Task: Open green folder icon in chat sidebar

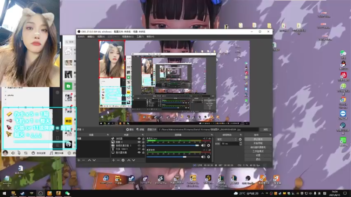Action: coord(68,86)
